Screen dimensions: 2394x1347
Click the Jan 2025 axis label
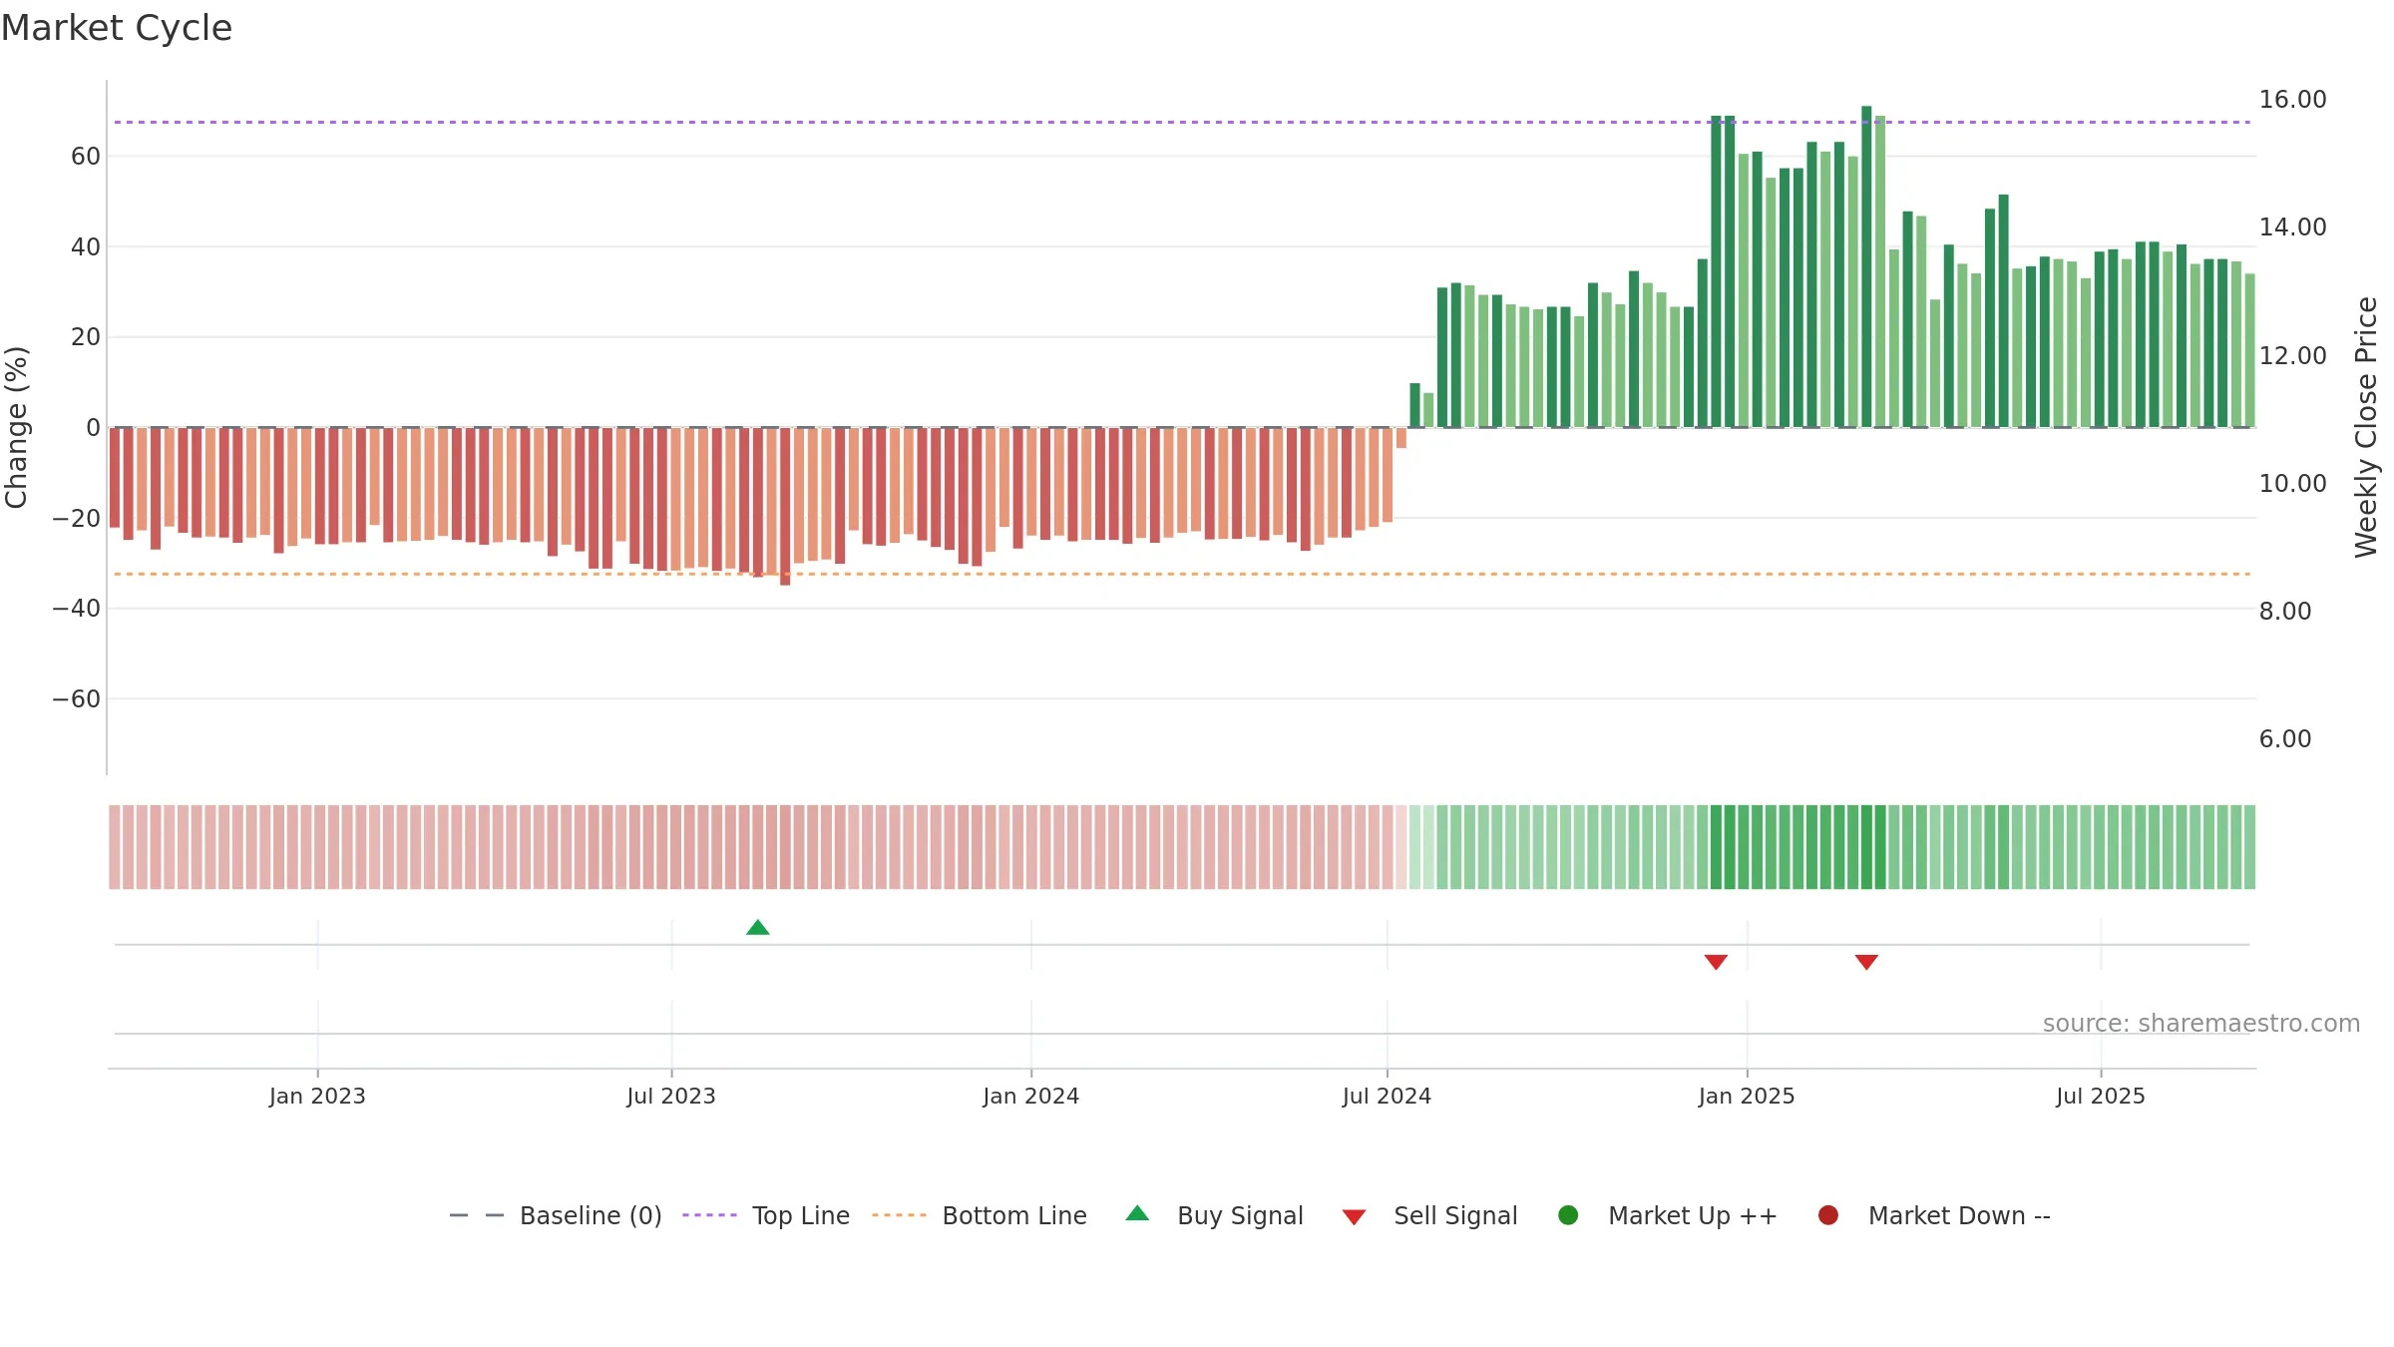click(x=1747, y=1097)
